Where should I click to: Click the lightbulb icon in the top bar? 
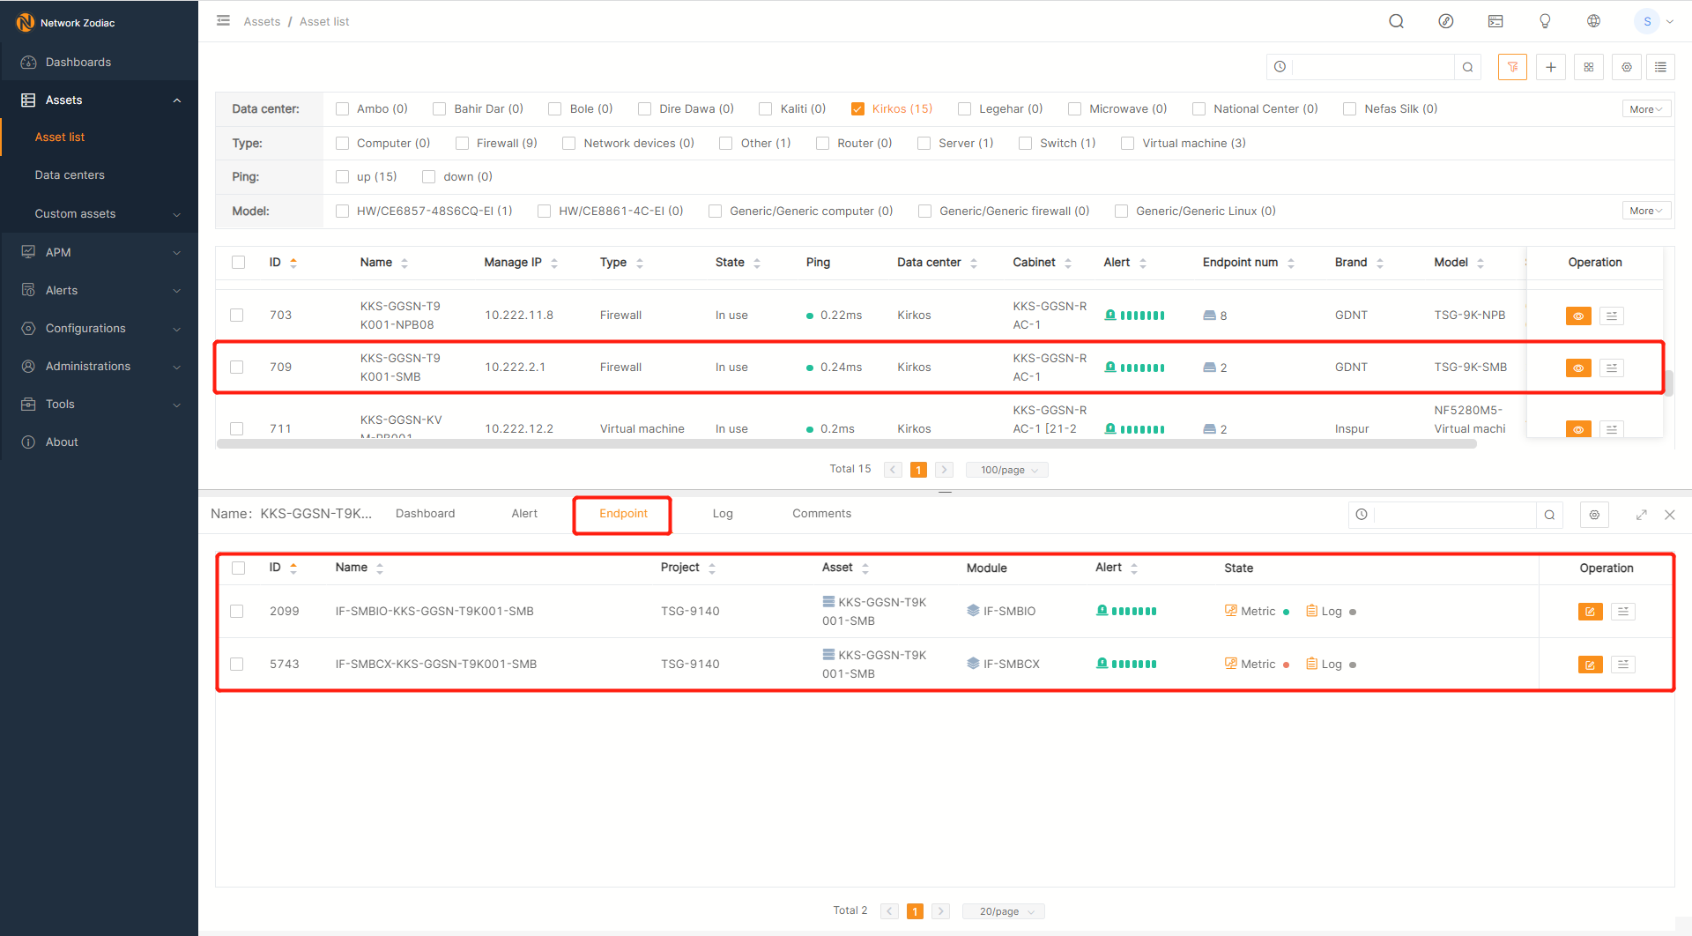point(1544,21)
